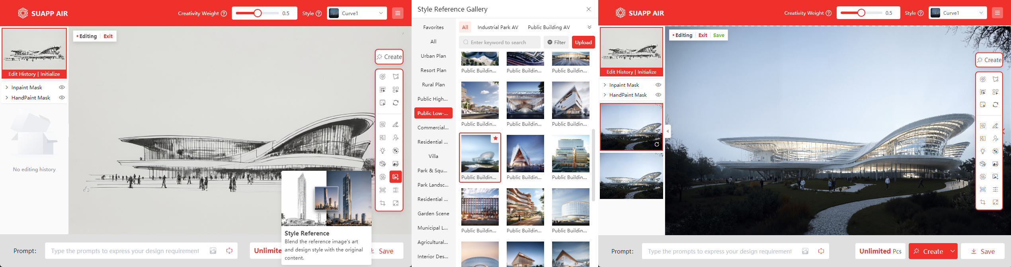1011x267 pixels.
Task: Open the hamburger menu in the rendered editor header
Action: (x=997, y=13)
